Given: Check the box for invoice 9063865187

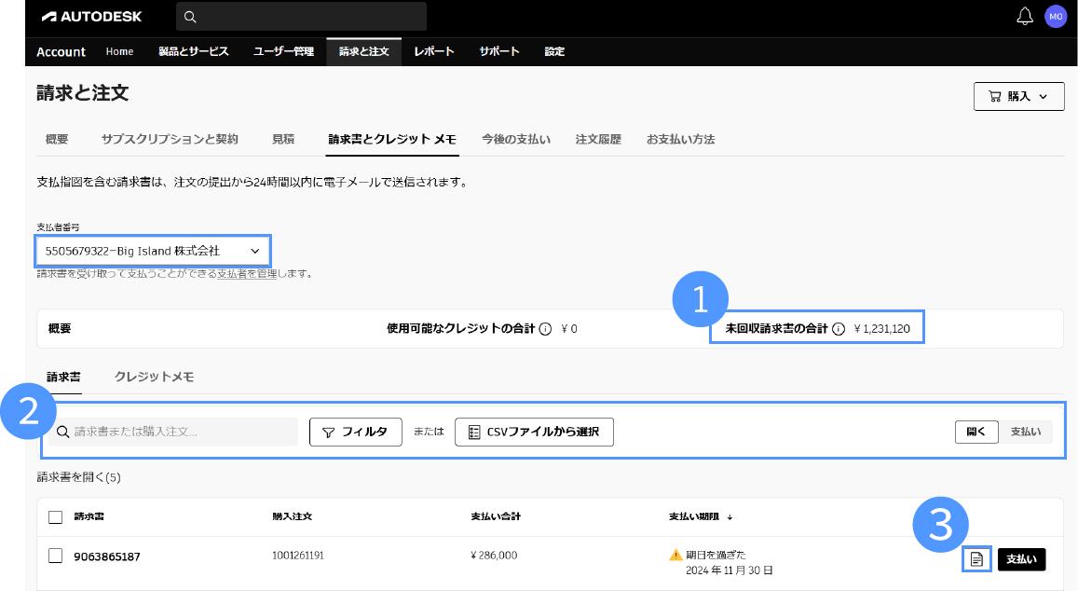Looking at the screenshot, I should (55, 556).
